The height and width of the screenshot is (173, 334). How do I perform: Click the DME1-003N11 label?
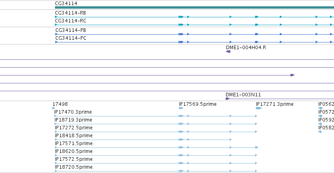point(243,95)
